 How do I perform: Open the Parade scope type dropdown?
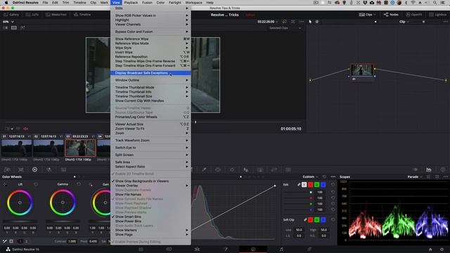(415, 177)
